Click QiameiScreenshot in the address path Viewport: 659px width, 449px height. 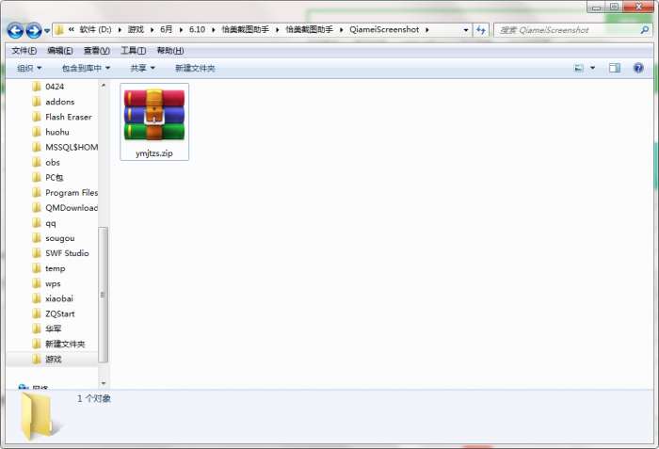point(384,30)
